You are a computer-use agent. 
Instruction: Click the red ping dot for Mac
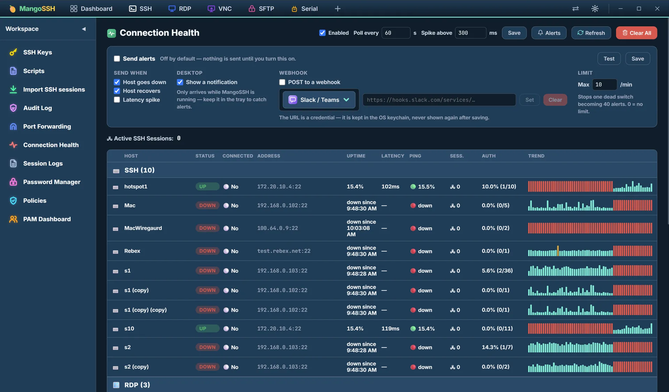pos(413,206)
